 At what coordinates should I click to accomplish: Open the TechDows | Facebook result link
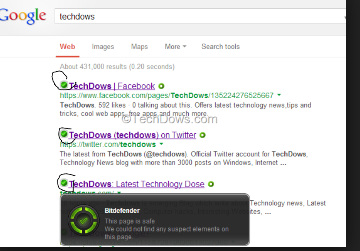coord(112,86)
